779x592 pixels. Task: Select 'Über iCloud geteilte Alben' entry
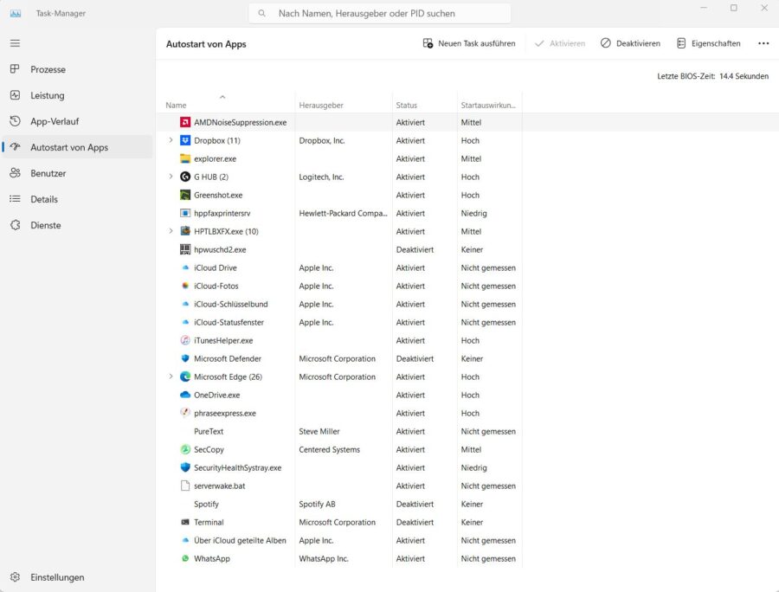click(240, 540)
